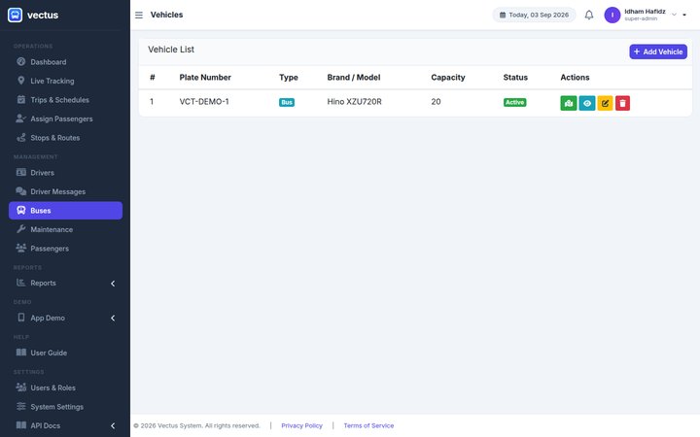This screenshot has width=700, height=437.
Task: Open Trips & Schedules
Action: pyautogui.click(x=66, y=100)
